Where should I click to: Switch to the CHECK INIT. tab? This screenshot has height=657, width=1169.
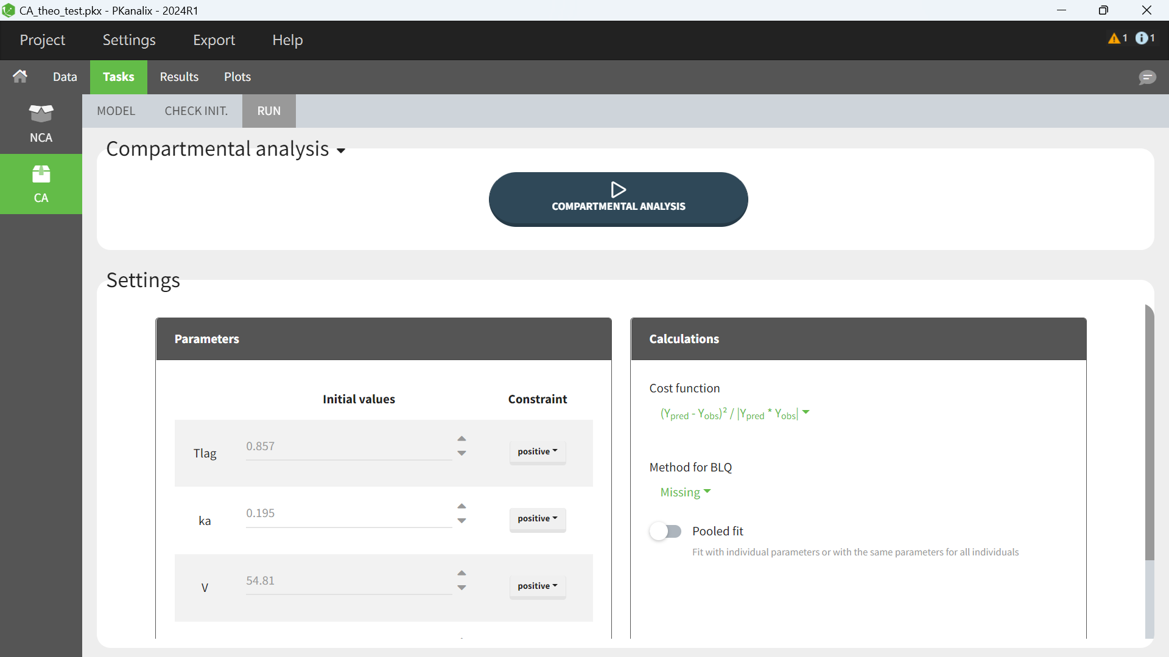(196, 111)
